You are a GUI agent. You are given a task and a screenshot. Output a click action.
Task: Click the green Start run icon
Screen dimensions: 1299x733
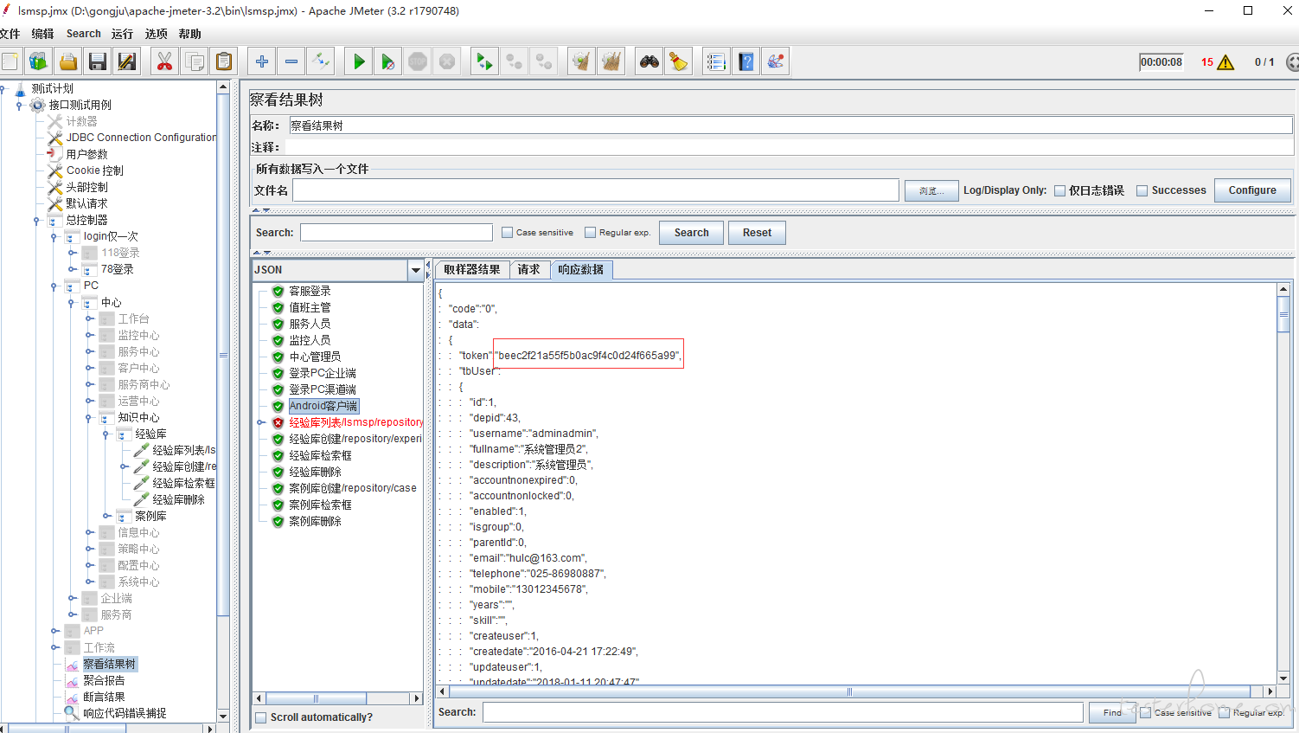pos(359,61)
